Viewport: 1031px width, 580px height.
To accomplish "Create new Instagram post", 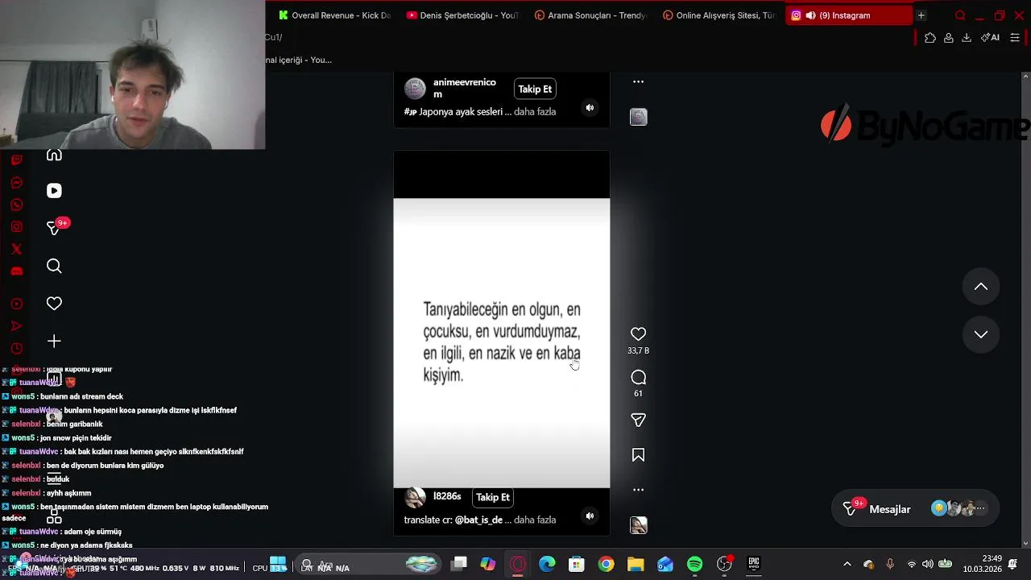I will pos(54,342).
